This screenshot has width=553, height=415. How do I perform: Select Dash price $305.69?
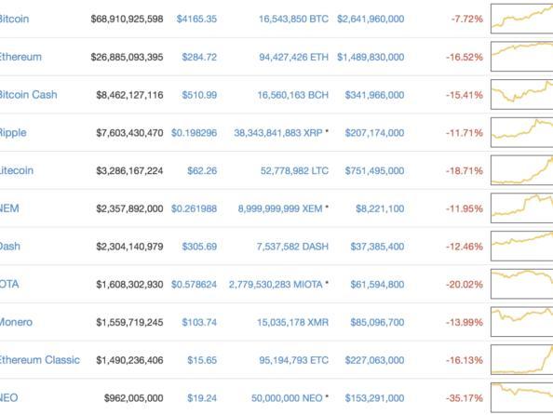pyautogui.click(x=199, y=247)
